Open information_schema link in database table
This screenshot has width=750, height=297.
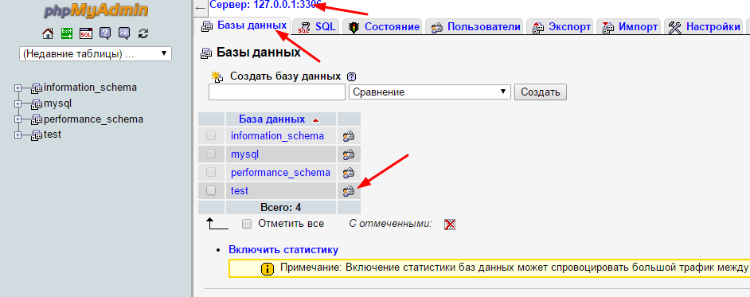click(x=277, y=136)
